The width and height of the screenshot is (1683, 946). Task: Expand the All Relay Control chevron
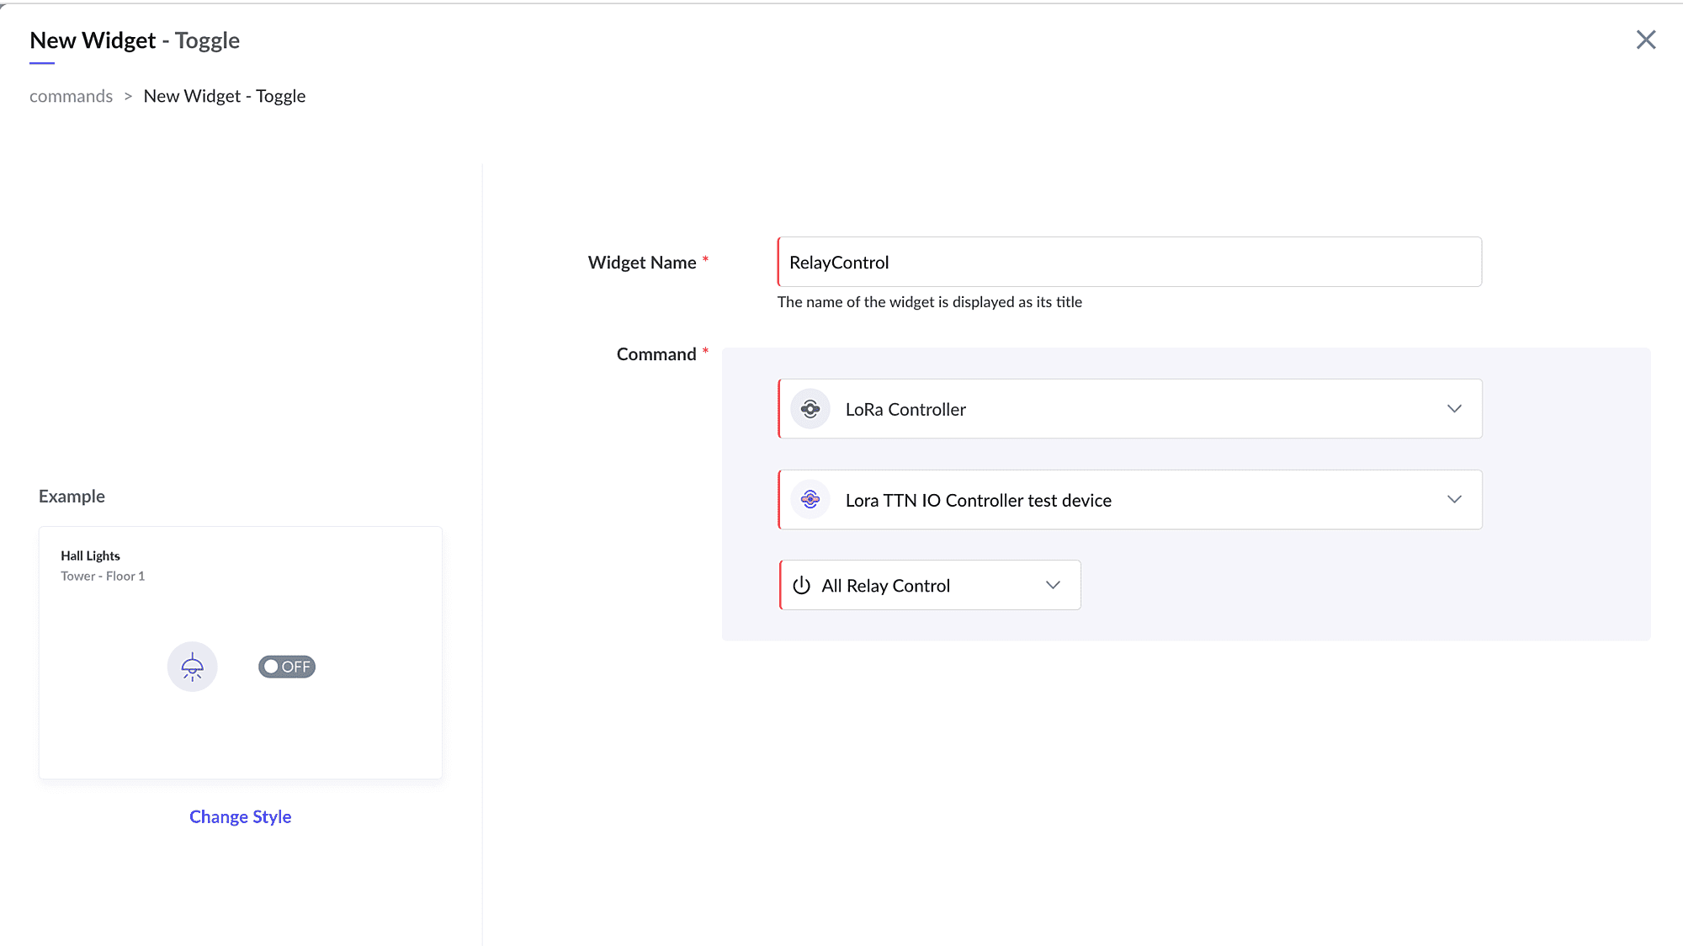pyautogui.click(x=1053, y=585)
